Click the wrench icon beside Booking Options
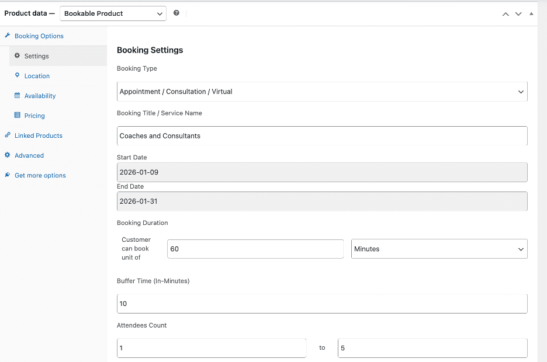This screenshot has width=547, height=362. coord(8,36)
